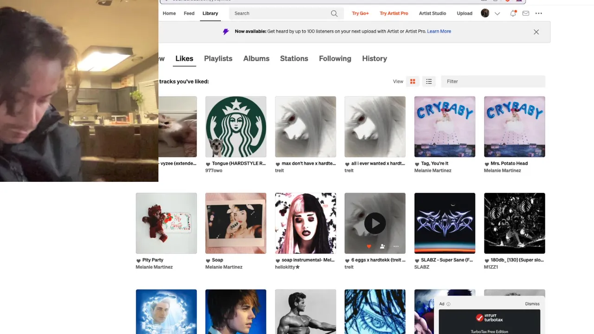Click Try Artist Pro link
This screenshot has width=594, height=334.
pyautogui.click(x=394, y=13)
